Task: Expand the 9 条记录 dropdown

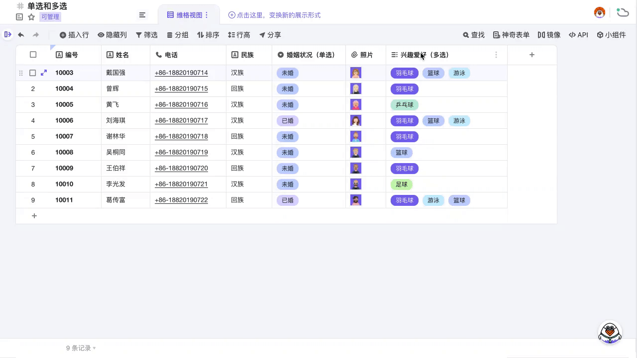Action: [x=80, y=348]
